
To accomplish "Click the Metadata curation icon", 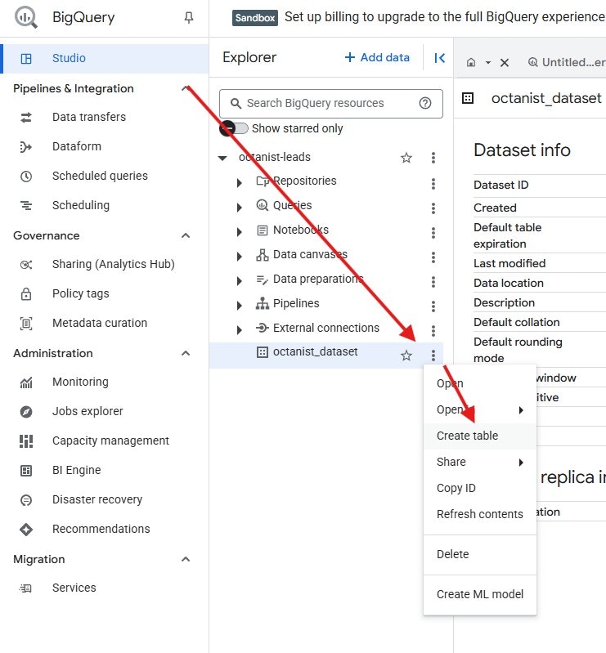I will click(26, 324).
